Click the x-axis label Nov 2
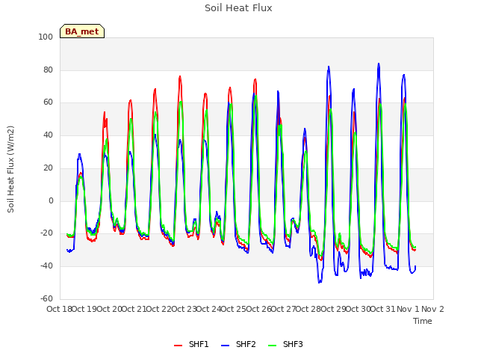This screenshot has height=359, width=478. pos(432,309)
